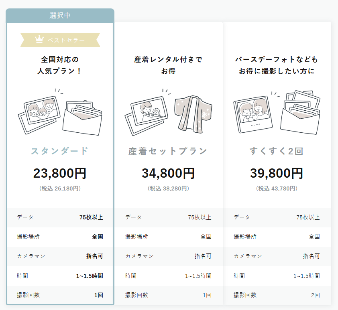Screen dimensions: 338x310
Task: Click the ベストセラー ribbon badge
Action: [60, 40]
